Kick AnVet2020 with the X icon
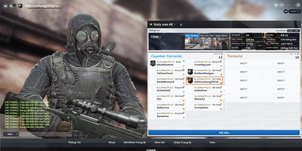Screen dimensions: 302x151 pyautogui.click(x=183, y=87)
